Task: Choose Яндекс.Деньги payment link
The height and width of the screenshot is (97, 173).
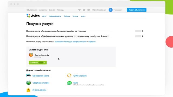Action: (39, 90)
